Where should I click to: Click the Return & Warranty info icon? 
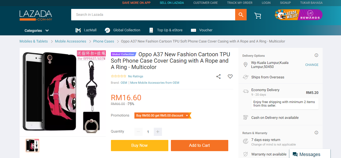pyautogui.click(x=316, y=133)
